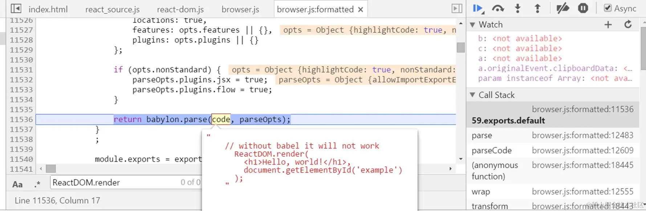The image size is (646, 211).
Task: Click 'parseOpts' argument on line 11536
Action: [260, 119]
